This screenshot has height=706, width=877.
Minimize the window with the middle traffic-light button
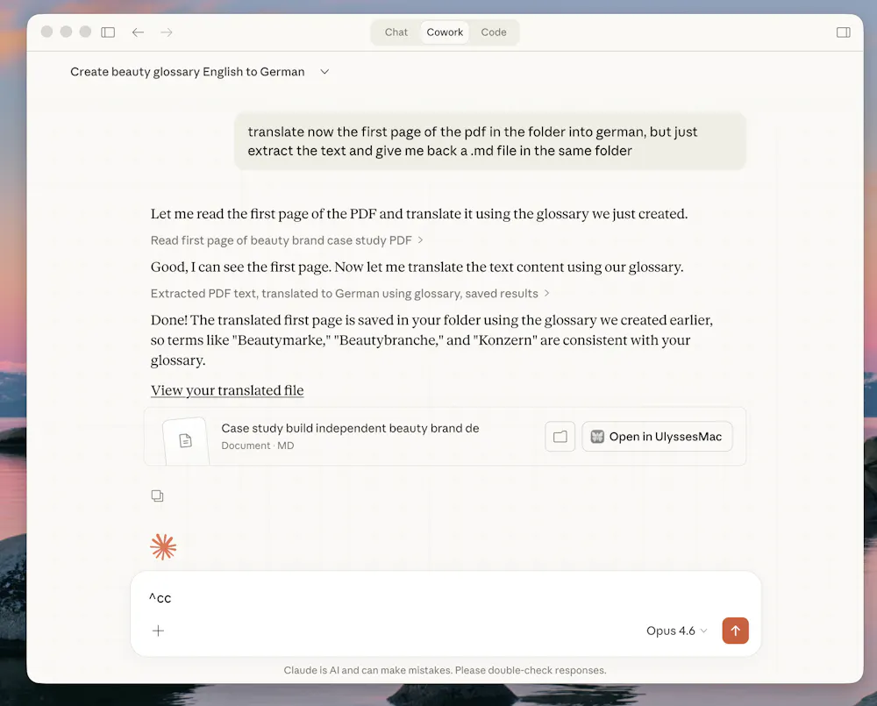pos(66,32)
